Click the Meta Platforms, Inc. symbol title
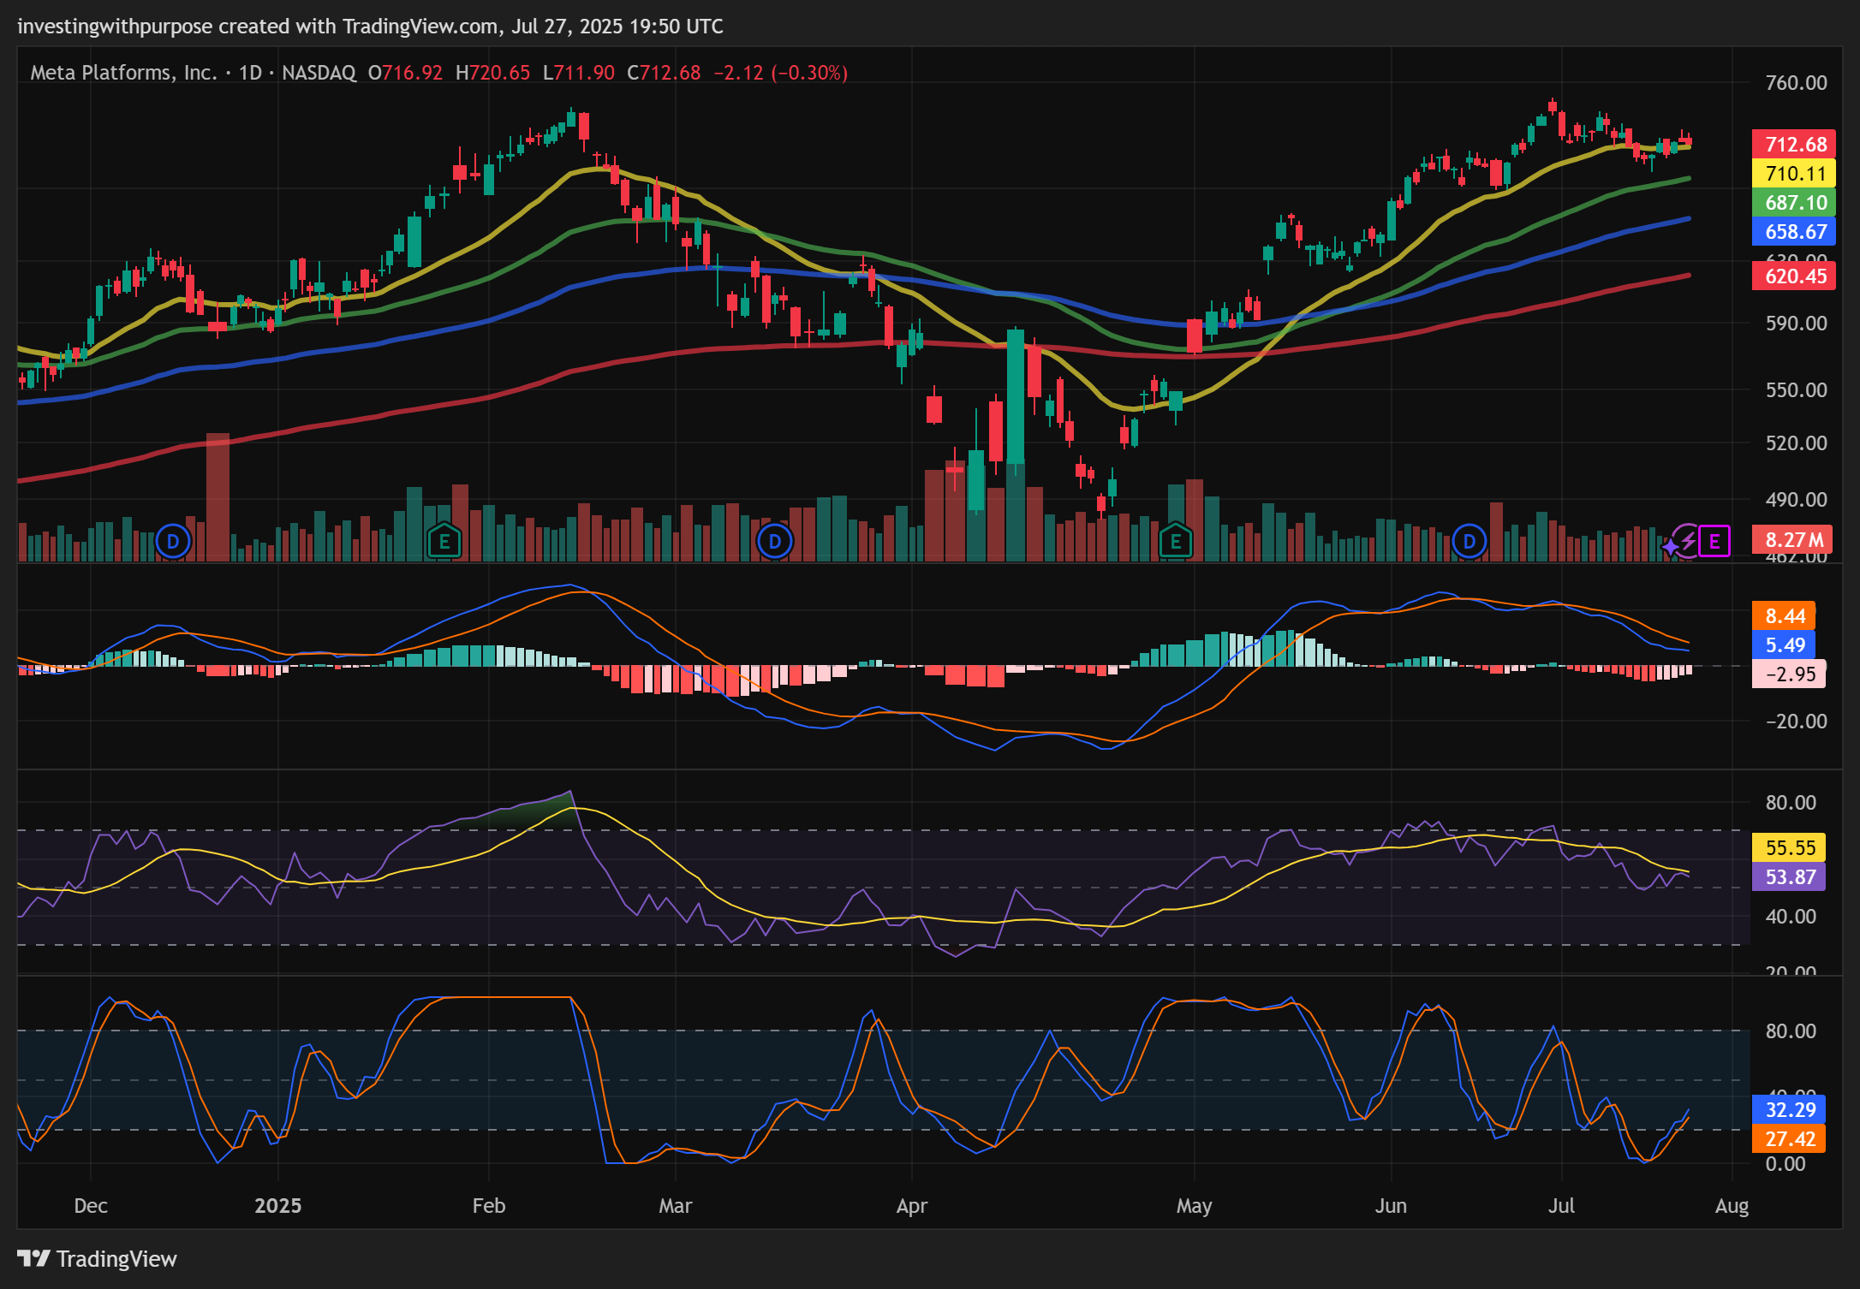Screen dimensions: 1860x1289 124,73
